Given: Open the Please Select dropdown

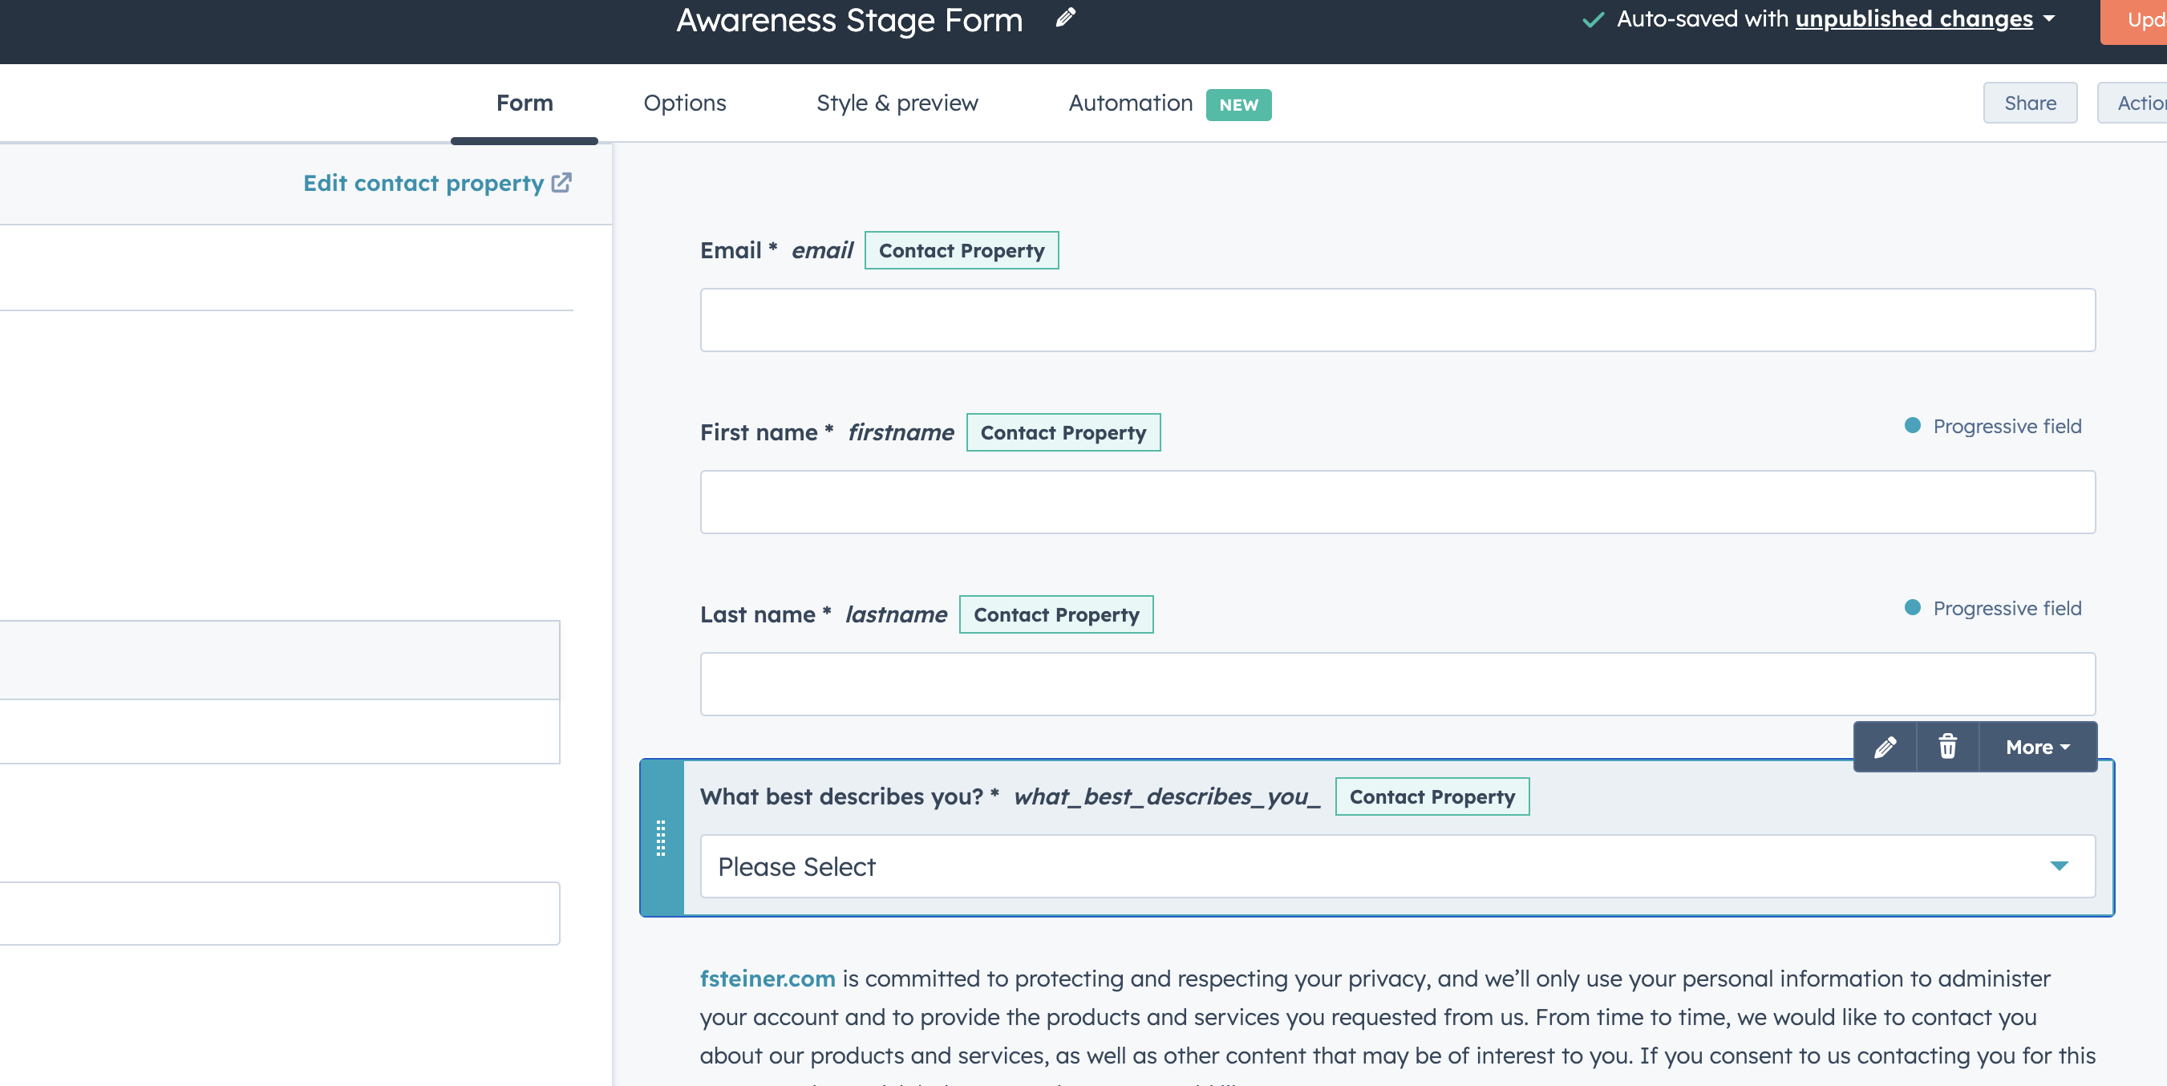Looking at the screenshot, I should coord(1396,865).
